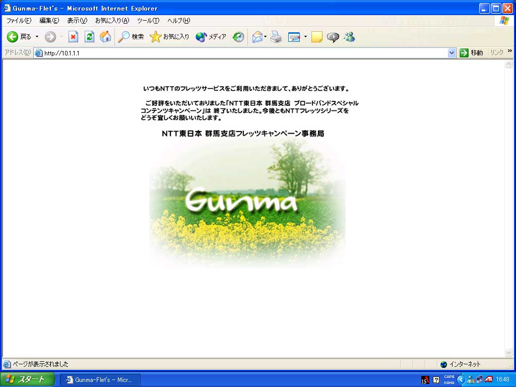This screenshot has width=516, height=387.
Task: Open the Search (検索) magnifier toolbar button
Action: [131, 37]
